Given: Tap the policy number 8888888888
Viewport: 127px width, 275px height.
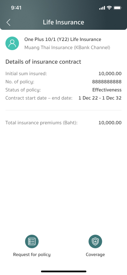Looking at the screenshot, I should pos(107,82).
